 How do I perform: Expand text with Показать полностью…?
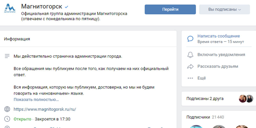pos(36,100)
